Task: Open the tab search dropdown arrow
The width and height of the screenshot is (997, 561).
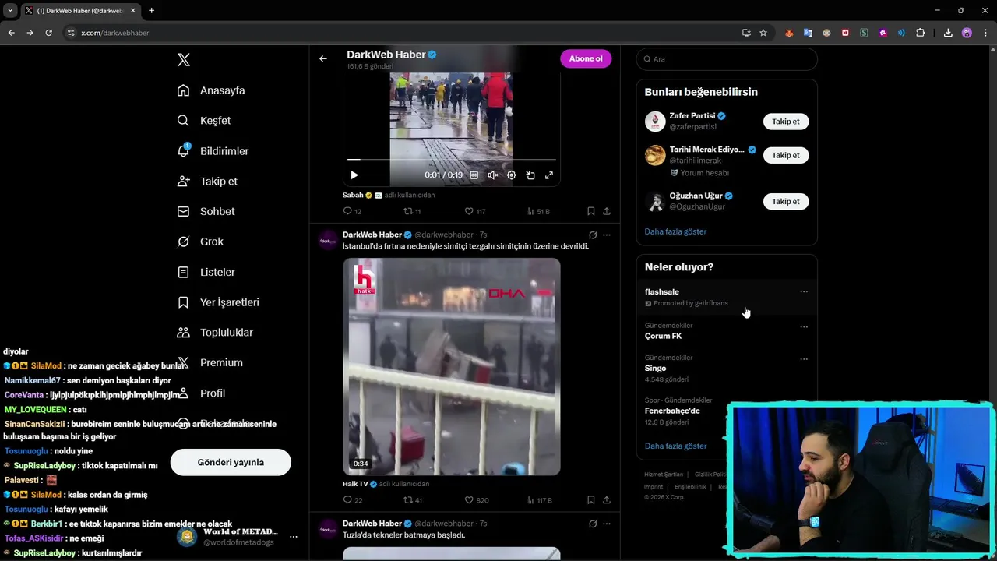Action: [10, 11]
